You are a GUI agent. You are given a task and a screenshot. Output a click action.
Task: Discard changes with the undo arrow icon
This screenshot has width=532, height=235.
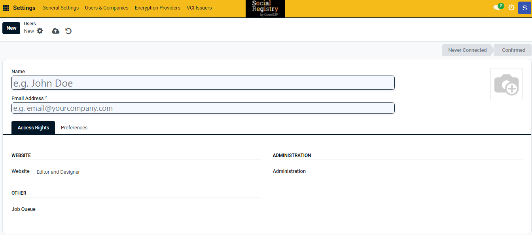[68, 31]
